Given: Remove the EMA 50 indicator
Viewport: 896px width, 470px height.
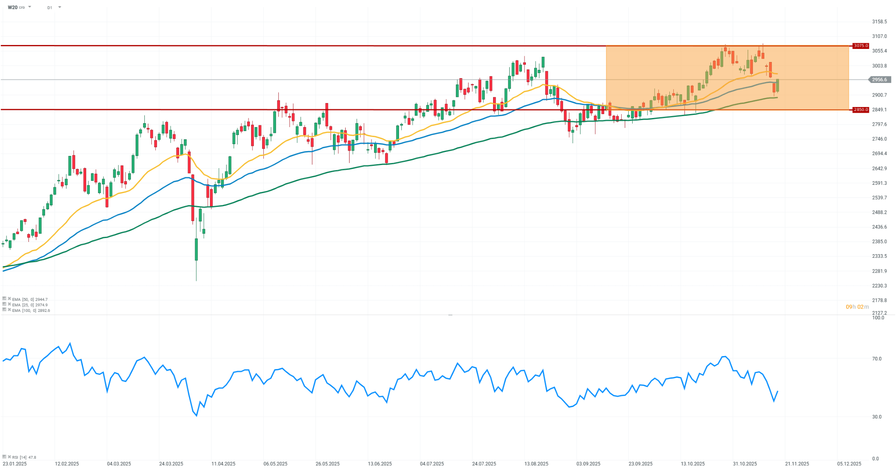Looking at the screenshot, I should 9,299.
